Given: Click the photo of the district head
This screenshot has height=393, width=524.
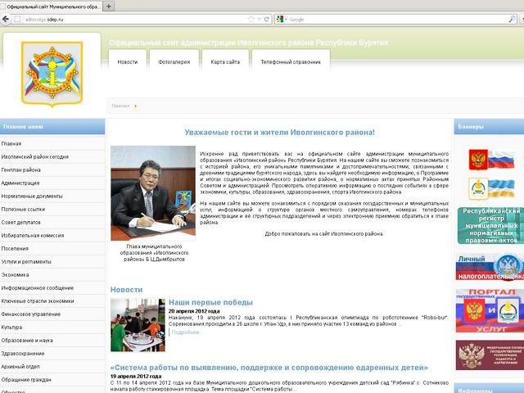Looking at the screenshot, I should 153,193.
